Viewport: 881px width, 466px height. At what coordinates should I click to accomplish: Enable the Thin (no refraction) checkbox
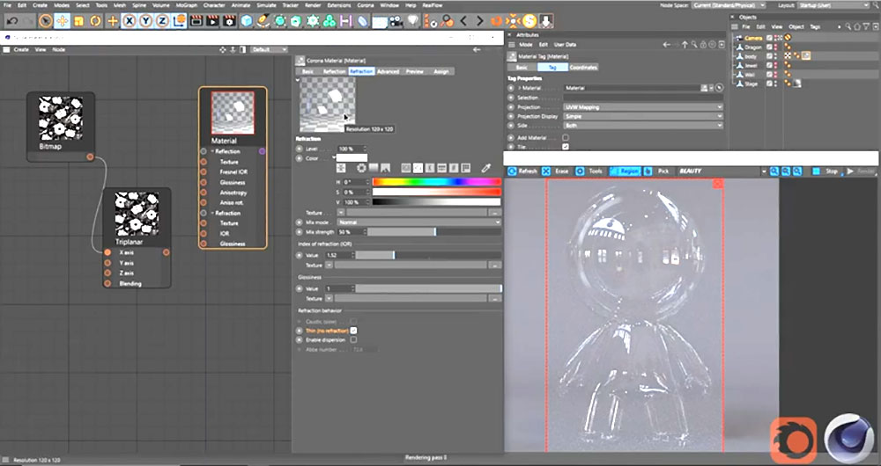point(353,330)
